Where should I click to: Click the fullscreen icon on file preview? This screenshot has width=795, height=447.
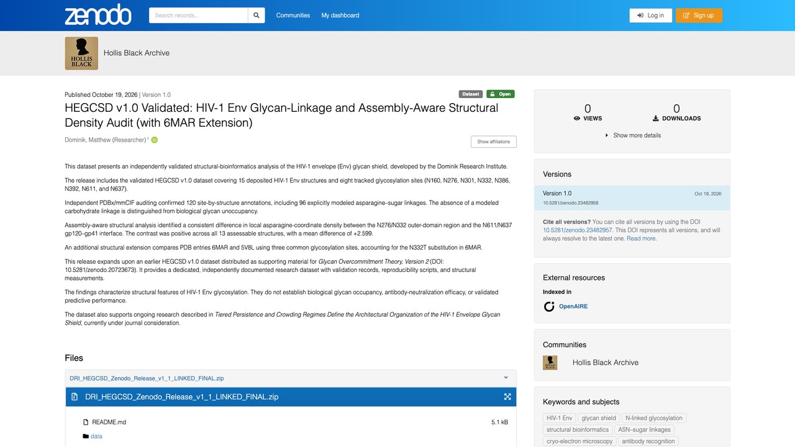pyautogui.click(x=507, y=397)
